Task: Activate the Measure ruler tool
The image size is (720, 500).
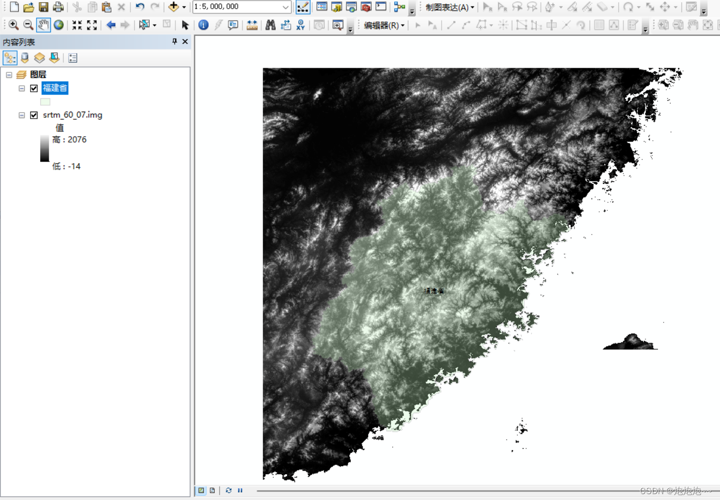Action: pyautogui.click(x=252, y=25)
